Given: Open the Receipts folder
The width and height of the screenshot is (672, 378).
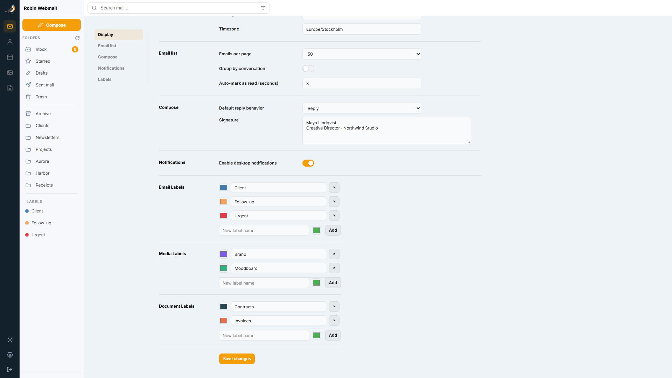Looking at the screenshot, I should click(x=51, y=185).
